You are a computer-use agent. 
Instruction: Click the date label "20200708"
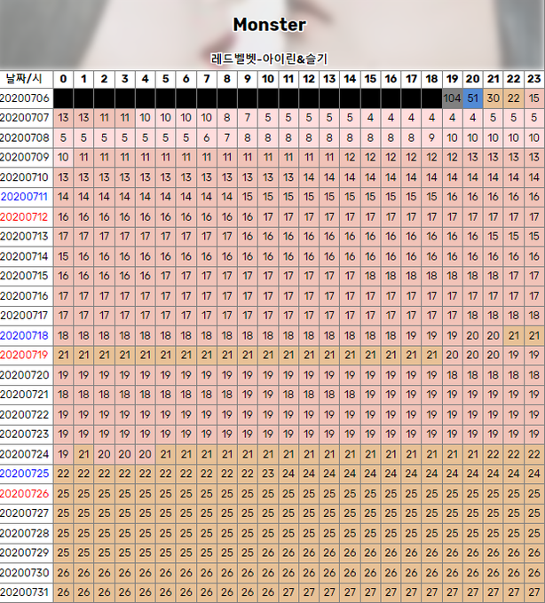25,137
